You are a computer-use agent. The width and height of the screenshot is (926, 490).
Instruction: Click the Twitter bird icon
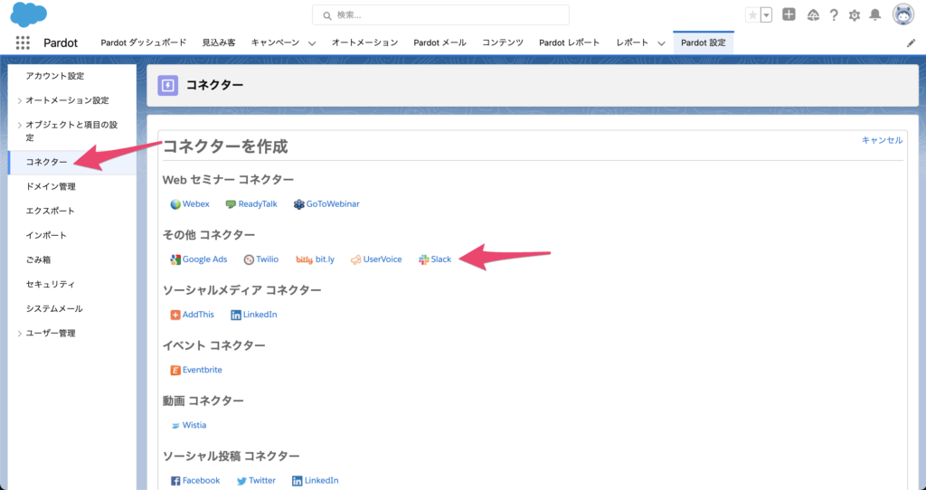[241, 481]
